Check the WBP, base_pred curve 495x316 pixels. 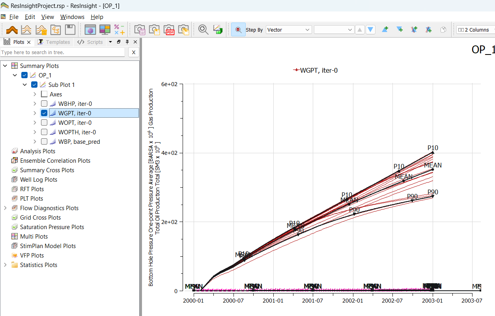pos(44,141)
